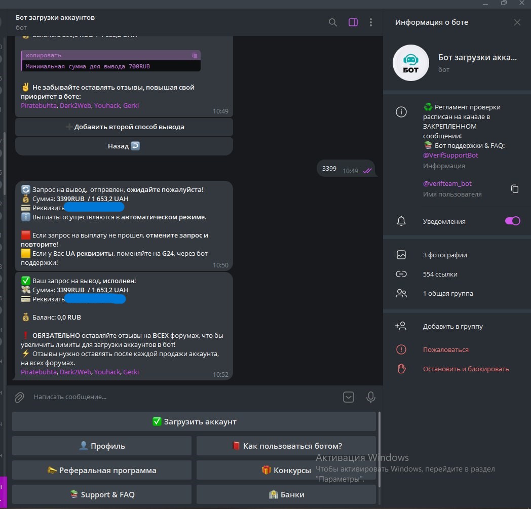Image resolution: width=531 pixels, height=509 pixels.
Task: Open the 3 photos shared media
Action: pos(445,255)
